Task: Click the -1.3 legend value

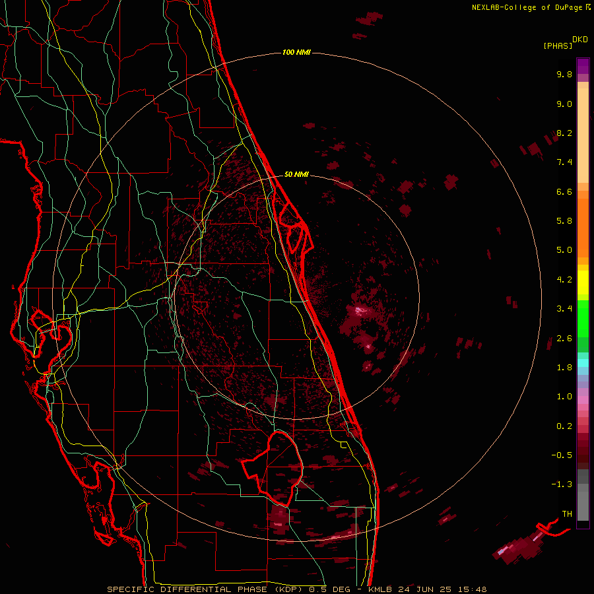Action: [562, 484]
